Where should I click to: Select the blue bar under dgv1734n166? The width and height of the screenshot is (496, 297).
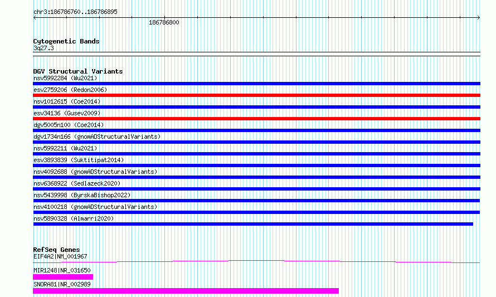click(x=256, y=142)
